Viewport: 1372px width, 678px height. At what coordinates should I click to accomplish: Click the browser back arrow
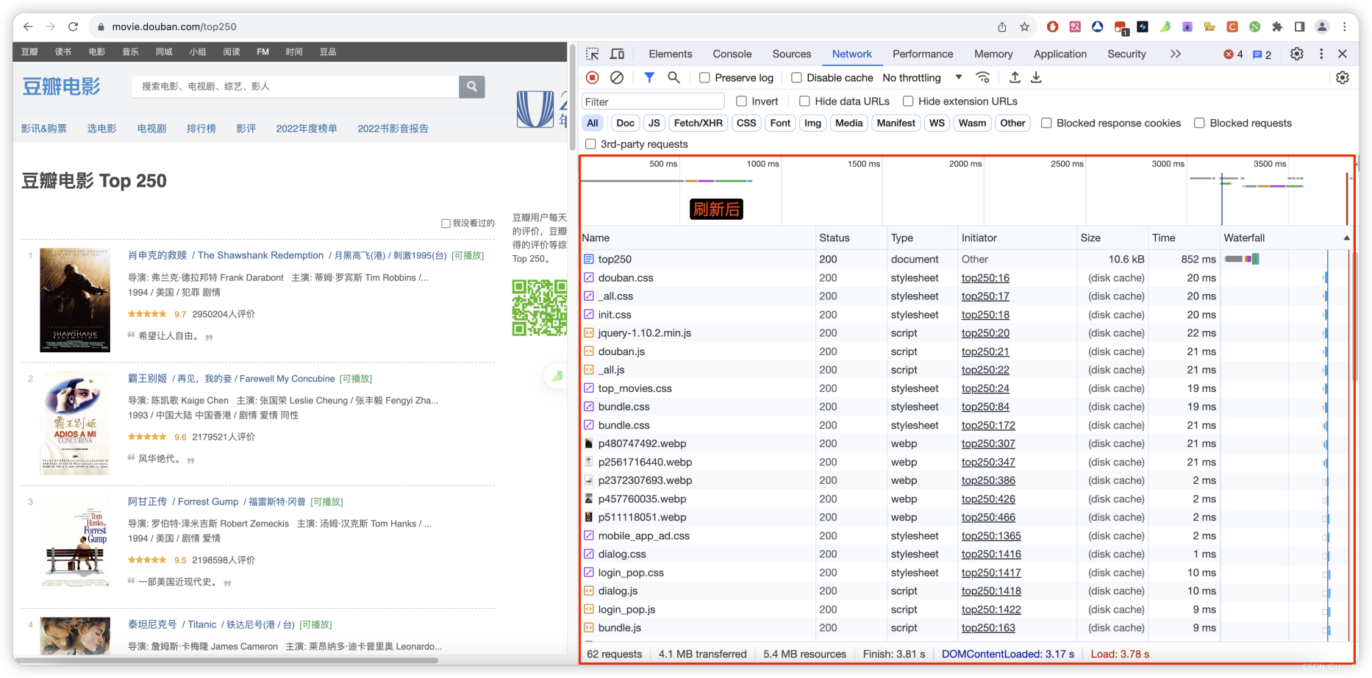[x=28, y=26]
